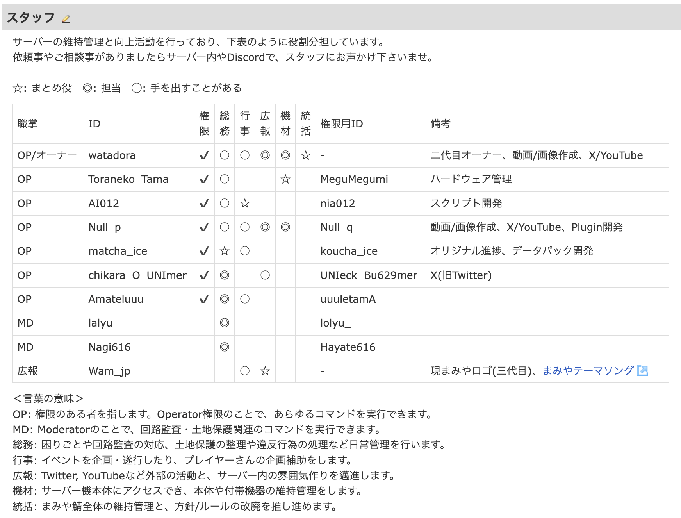This screenshot has width=681, height=518.
Task: Click the checkmark in the Null_p row
Action: tap(204, 227)
